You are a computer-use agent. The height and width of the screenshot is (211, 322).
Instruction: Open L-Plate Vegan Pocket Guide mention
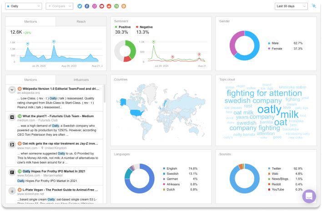60,190
